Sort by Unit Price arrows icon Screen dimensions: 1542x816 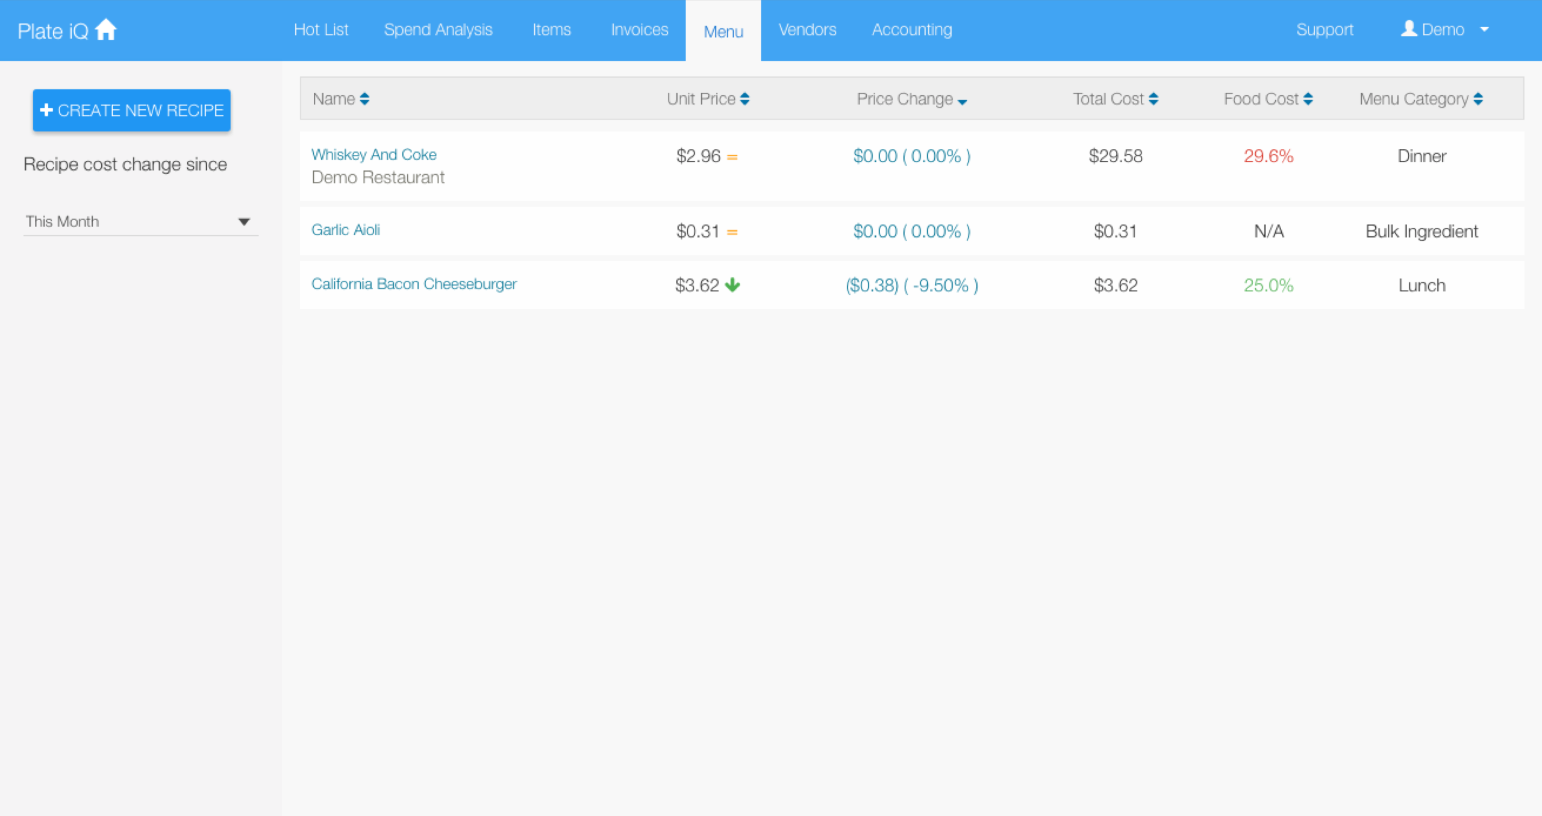[745, 99]
